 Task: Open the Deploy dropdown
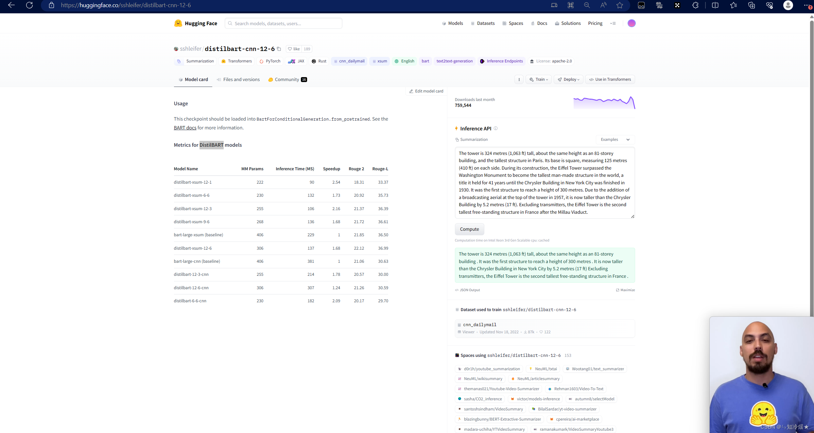568,79
